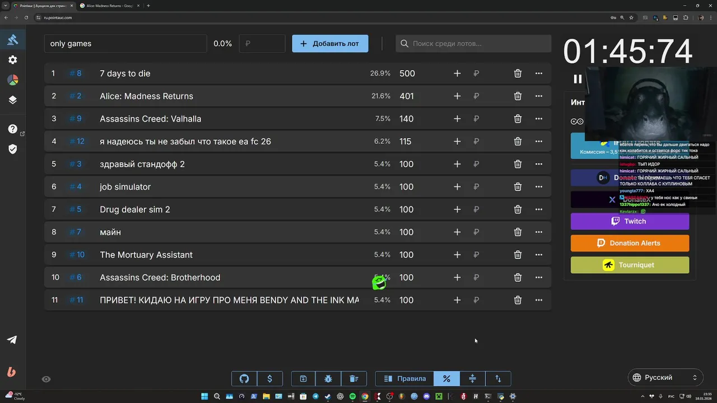The height and width of the screenshot is (403, 717).
Task: Clear all lots with trash list icon
Action: click(x=354, y=378)
